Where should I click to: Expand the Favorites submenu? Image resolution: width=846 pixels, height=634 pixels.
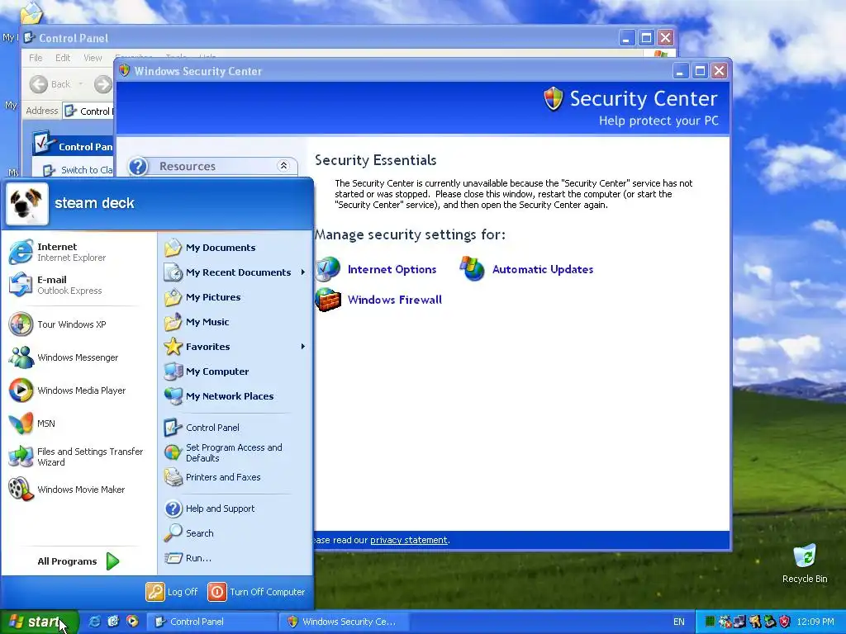click(x=235, y=347)
